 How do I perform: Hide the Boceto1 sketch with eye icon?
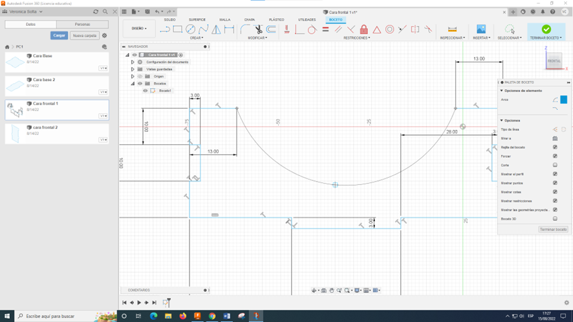coord(146,91)
